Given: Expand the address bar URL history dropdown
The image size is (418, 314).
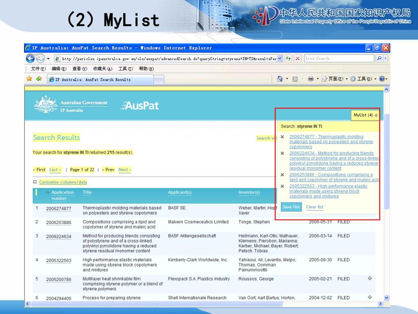Looking at the screenshot, I should point(280,58).
